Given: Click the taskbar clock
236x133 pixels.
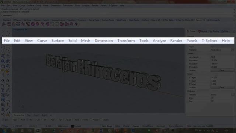Looking at the screenshot, I should tap(226, 130).
